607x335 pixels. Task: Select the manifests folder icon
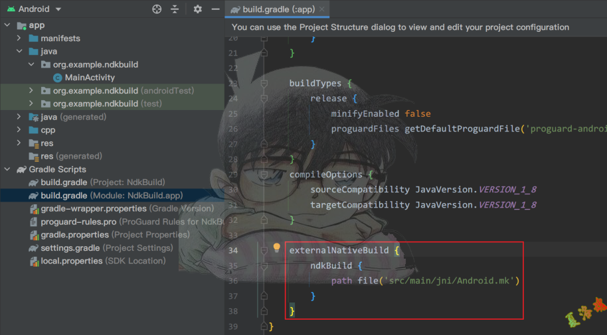[33, 38]
